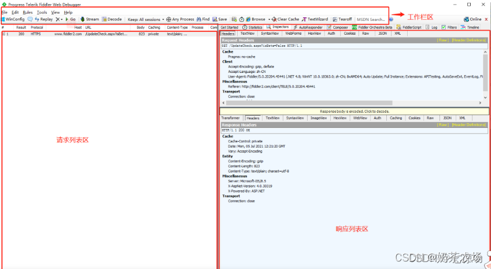Viewport: 491px width, 269px height.
Task: Sort sessions by Result column header
Action: (x=21, y=28)
